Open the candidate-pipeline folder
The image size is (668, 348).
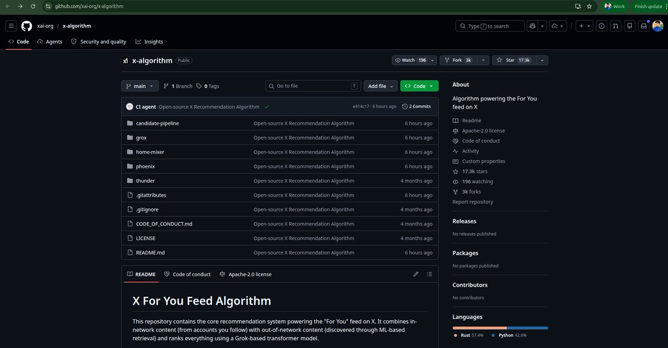(157, 123)
